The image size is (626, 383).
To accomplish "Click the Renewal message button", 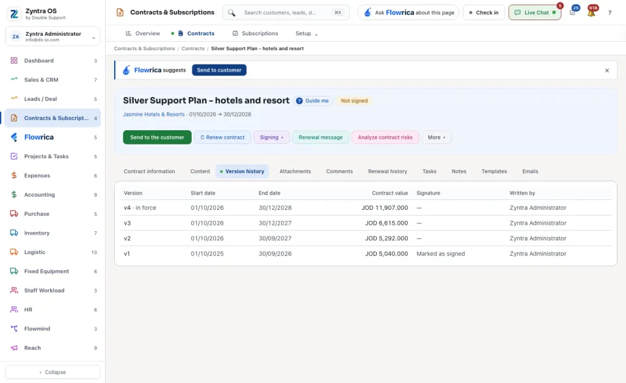I will point(321,137).
